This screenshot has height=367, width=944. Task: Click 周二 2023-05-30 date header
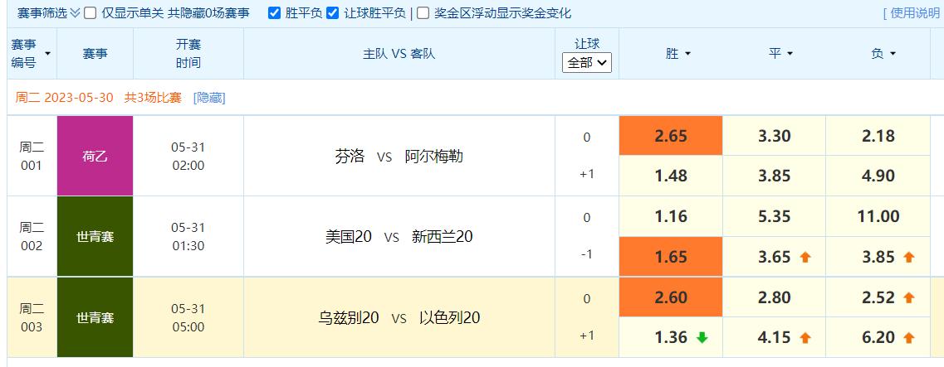pyautogui.click(x=65, y=98)
